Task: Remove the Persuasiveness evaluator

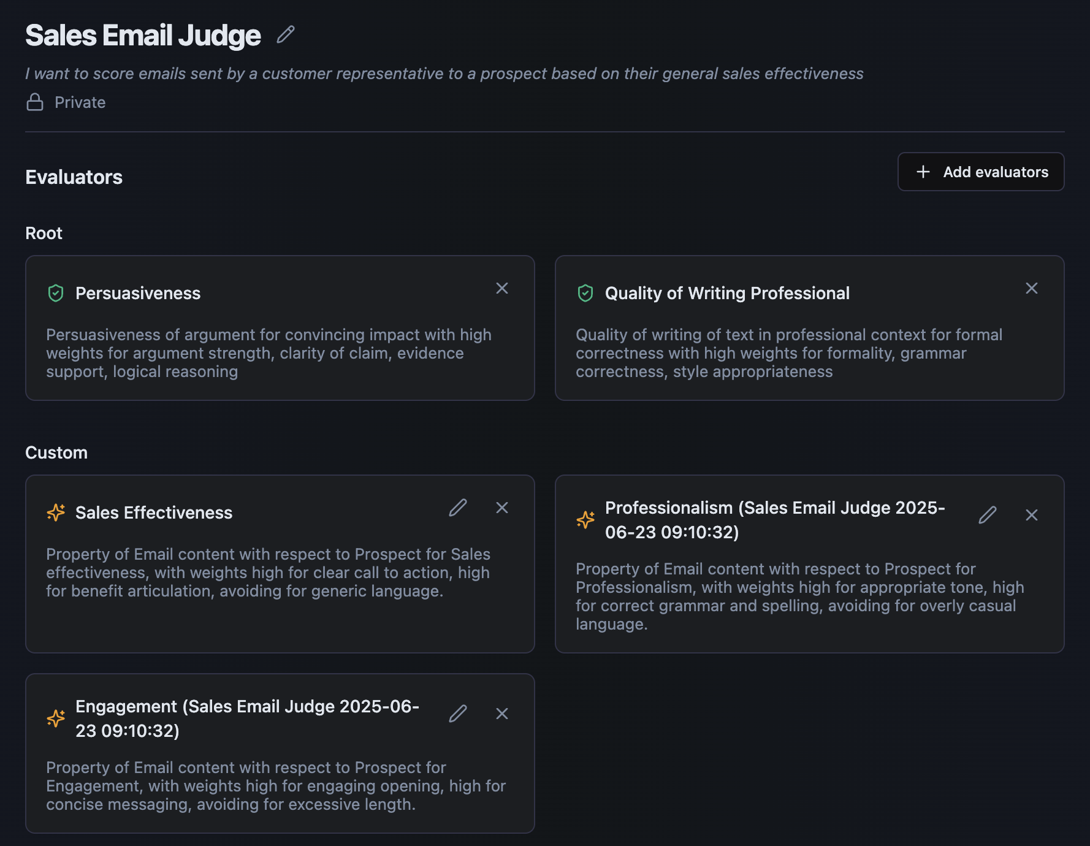Action: 502,288
